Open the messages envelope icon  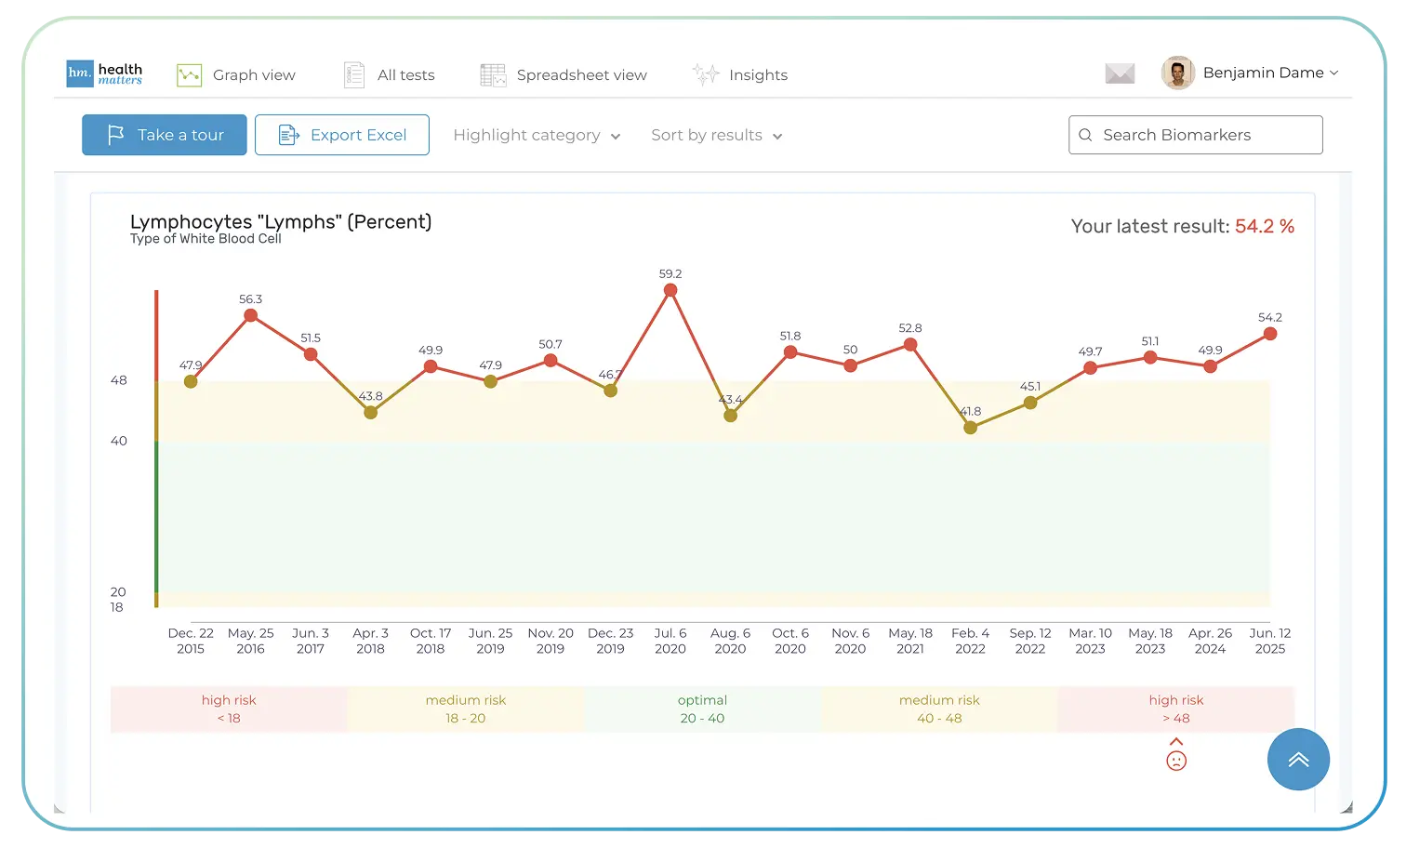tap(1120, 72)
